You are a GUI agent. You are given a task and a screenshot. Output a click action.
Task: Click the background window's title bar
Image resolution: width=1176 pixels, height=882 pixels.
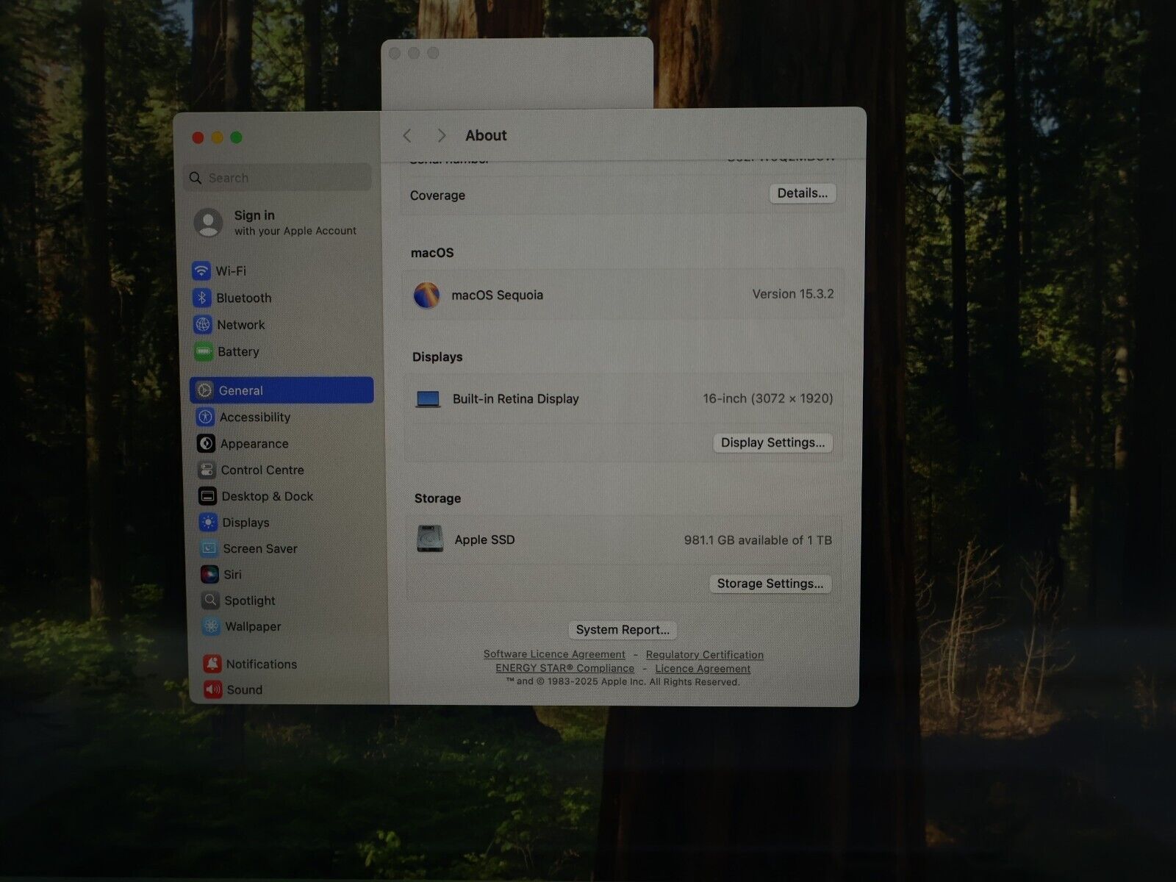click(517, 53)
